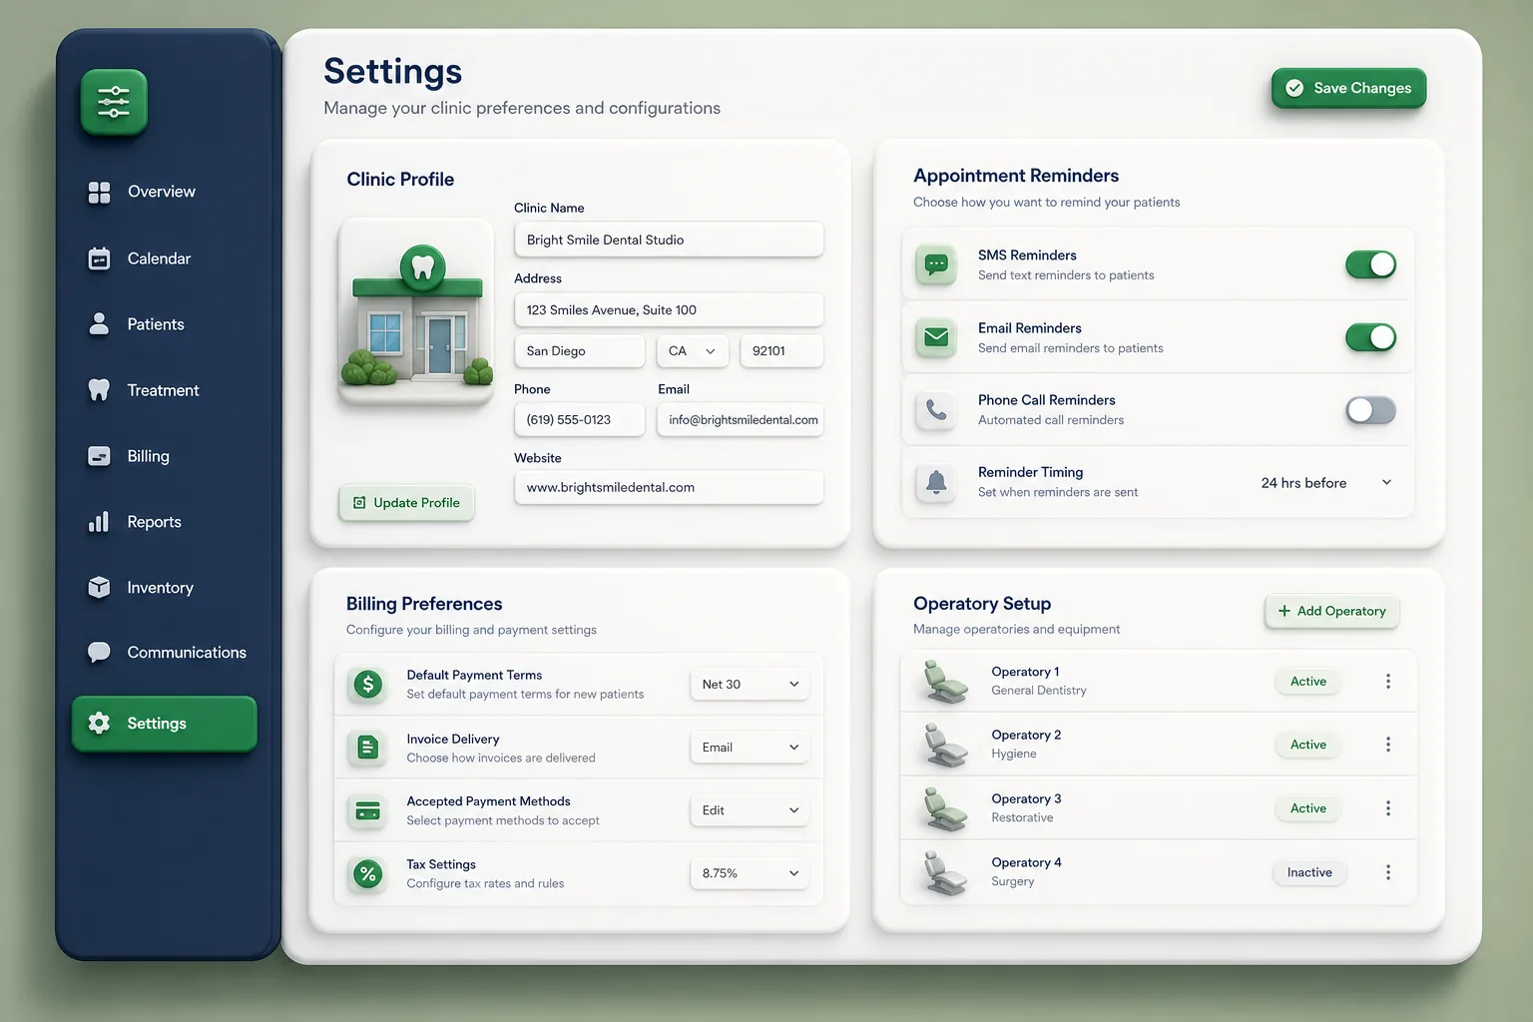Open the Calendar sidebar item

coord(159,258)
